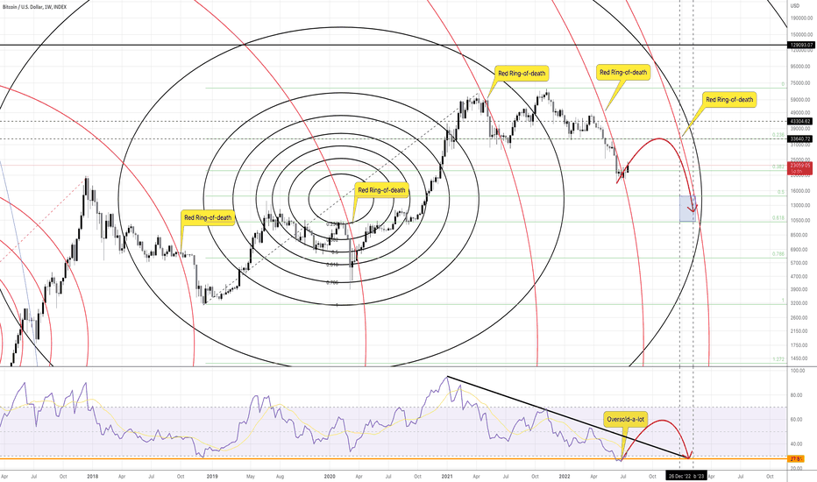Click the 100.00 label on the RSI scale

pyautogui.click(x=799, y=371)
